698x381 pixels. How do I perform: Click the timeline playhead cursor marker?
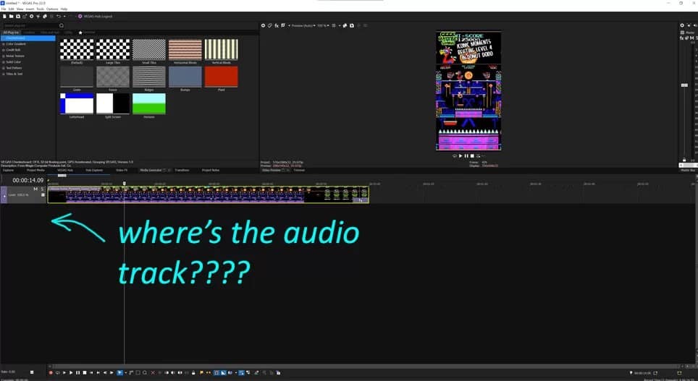tap(125, 183)
